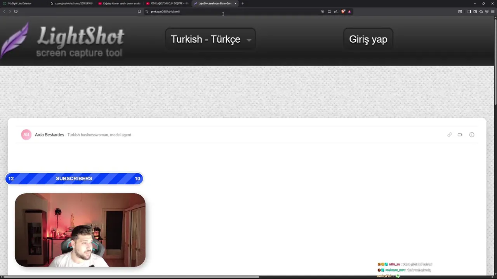Copy link via the chain icon

coord(450,135)
